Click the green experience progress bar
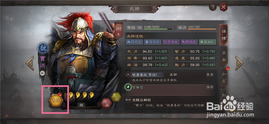Image resolution: width=269 pixels, height=124 pixels. click(158, 29)
